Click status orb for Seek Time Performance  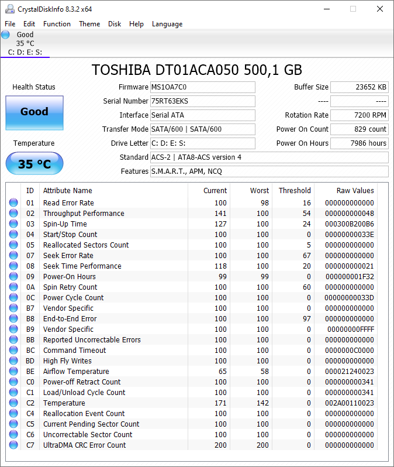click(13, 266)
